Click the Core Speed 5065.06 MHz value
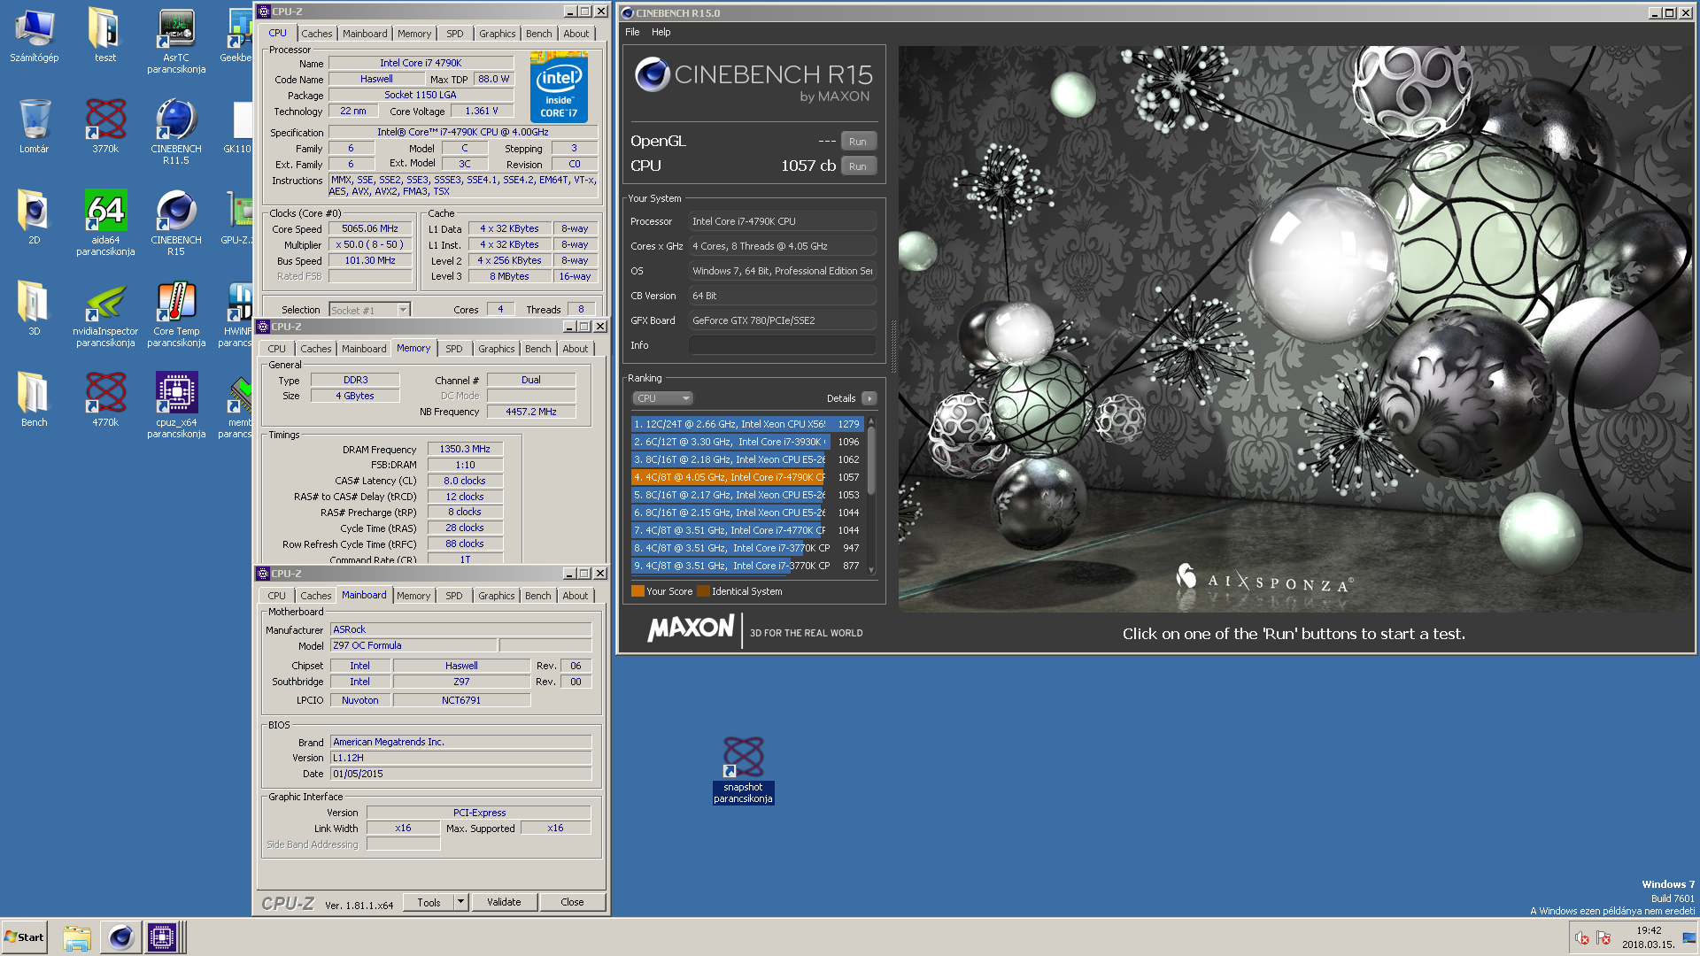This screenshot has height=956, width=1700. coord(370,228)
